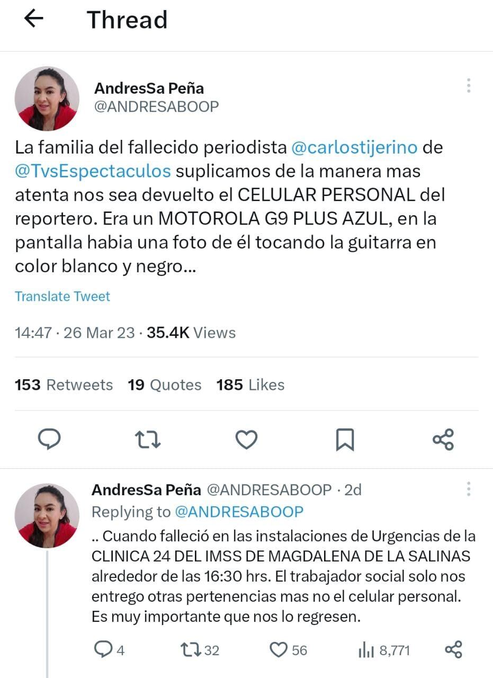Bookmark the main tweet
493x678 pixels.
[345, 440]
